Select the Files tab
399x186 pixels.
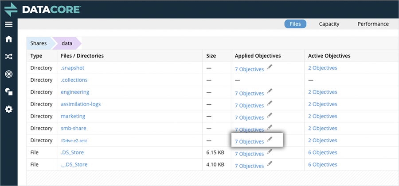click(x=295, y=24)
